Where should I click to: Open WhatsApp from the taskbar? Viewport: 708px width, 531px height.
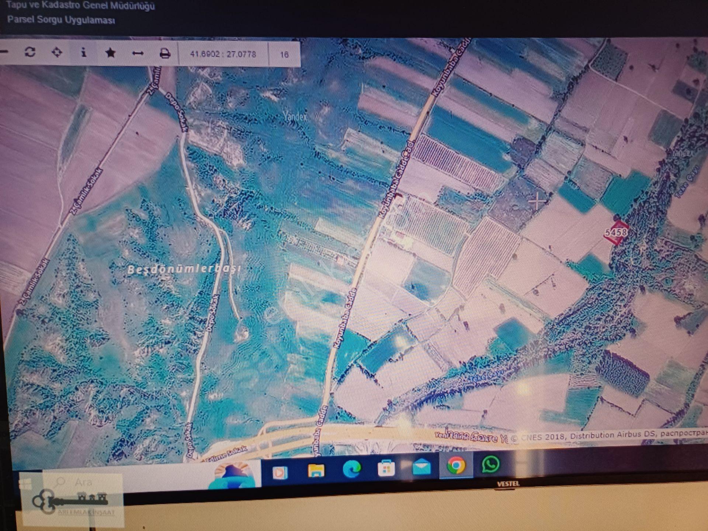[491, 464]
